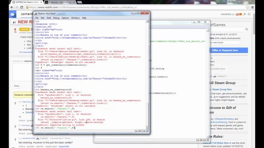Open the Shell menu

coord(49,18)
